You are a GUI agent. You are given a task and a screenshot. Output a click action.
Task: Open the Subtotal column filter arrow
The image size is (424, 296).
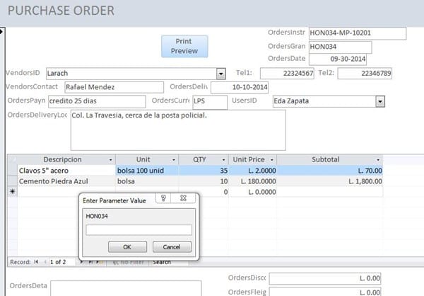click(x=378, y=160)
